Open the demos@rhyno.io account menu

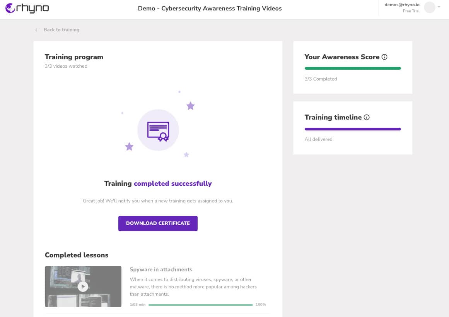(x=402, y=5)
